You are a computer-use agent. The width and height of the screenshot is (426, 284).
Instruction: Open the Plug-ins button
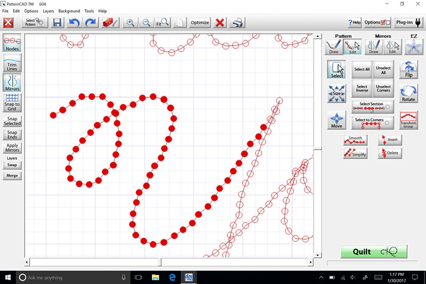point(409,22)
